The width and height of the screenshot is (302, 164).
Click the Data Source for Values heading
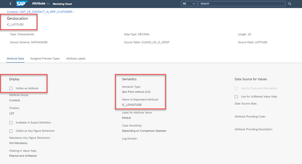251,79
